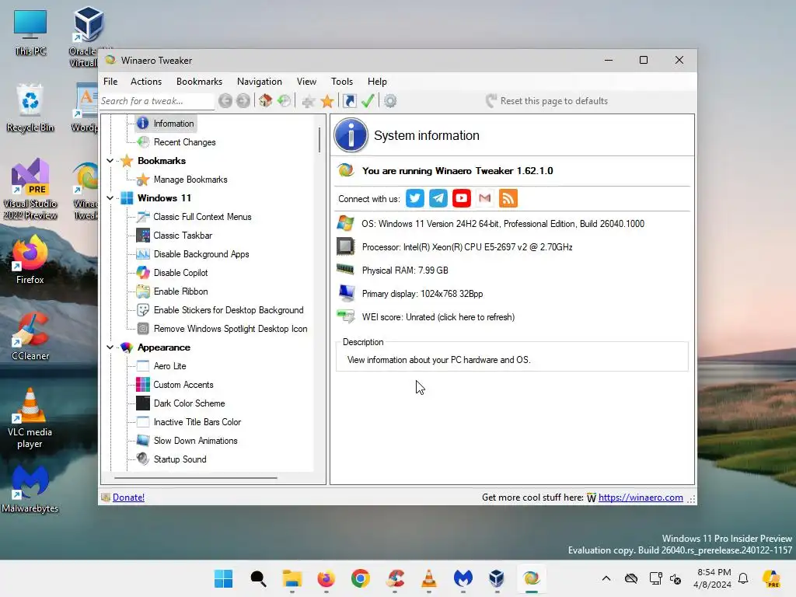Click the forward navigation arrow in toolbar
796x597 pixels.
pyautogui.click(x=243, y=101)
